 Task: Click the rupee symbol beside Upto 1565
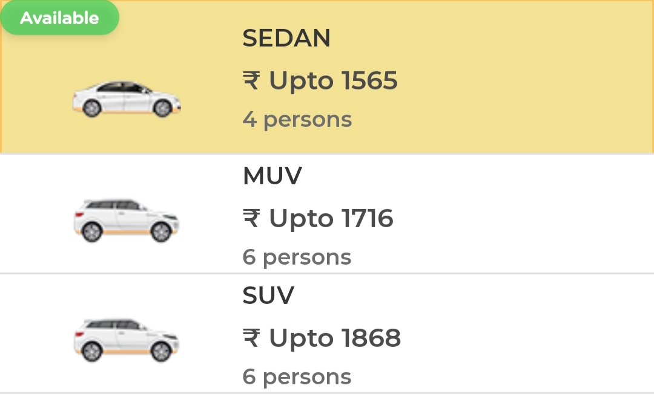click(251, 80)
